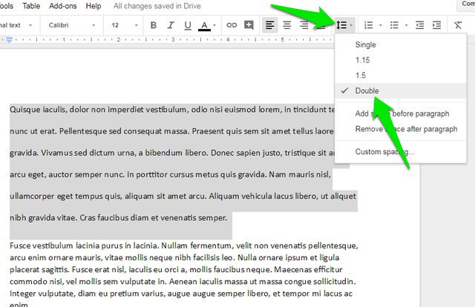The width and height of the screenshot is (475, 307).
Task: Clear formatting with the Tx icon
Action: pyautogui.click(x=458, y=25)
